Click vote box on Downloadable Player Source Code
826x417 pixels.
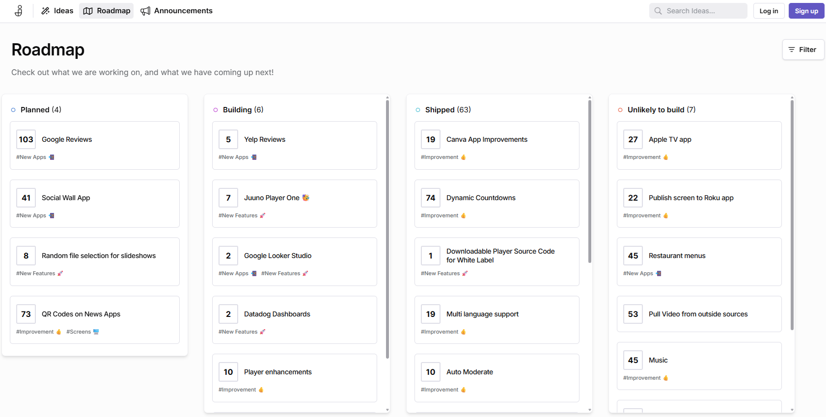431,256
